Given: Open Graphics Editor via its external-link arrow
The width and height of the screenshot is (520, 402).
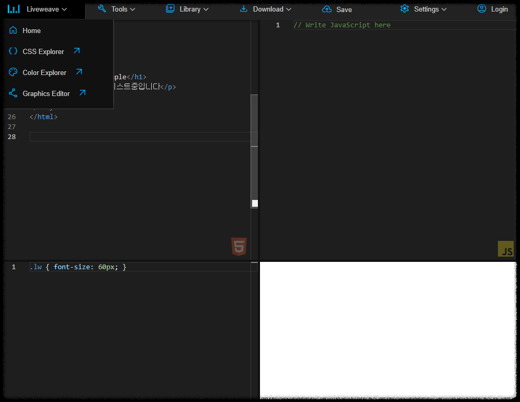Looking at the screenshot, I should pos(82,92).
